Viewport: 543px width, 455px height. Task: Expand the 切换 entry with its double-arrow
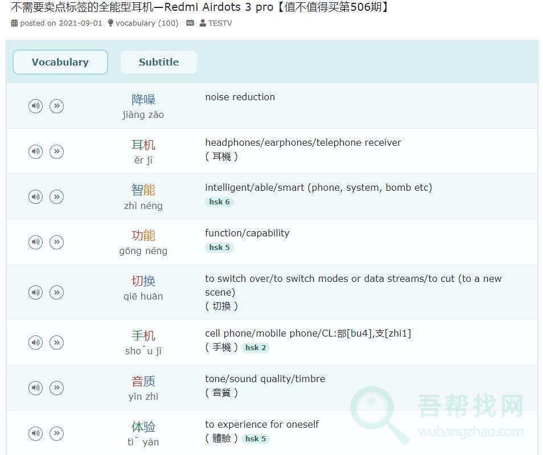pos(56,292)
